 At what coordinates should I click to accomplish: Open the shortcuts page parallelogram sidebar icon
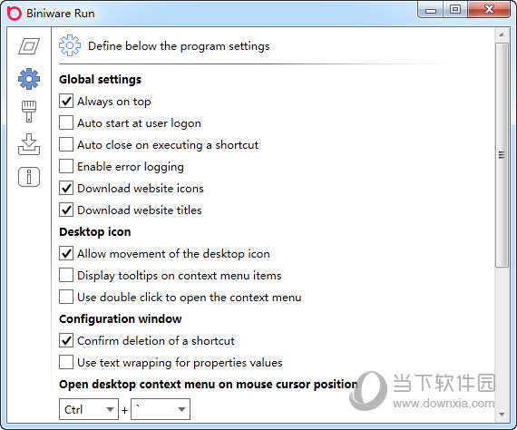pos(29,46)
